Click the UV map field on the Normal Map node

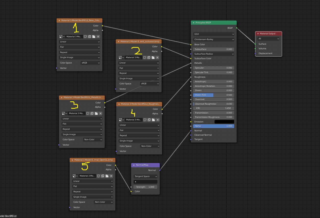145,181
